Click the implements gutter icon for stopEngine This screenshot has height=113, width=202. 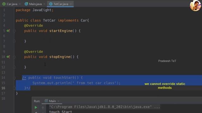(8, 57)
